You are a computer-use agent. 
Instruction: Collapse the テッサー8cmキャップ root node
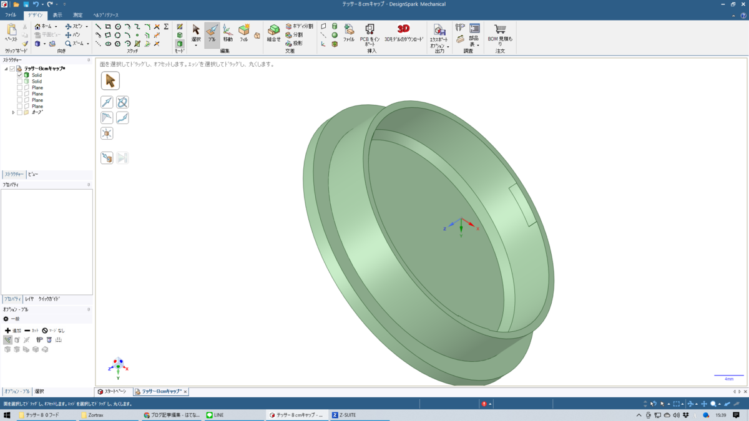[6, 69]
